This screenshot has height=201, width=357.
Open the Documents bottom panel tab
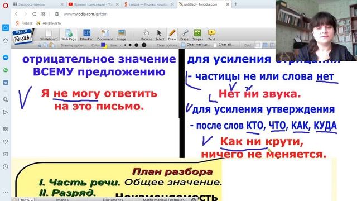point(113,199)
